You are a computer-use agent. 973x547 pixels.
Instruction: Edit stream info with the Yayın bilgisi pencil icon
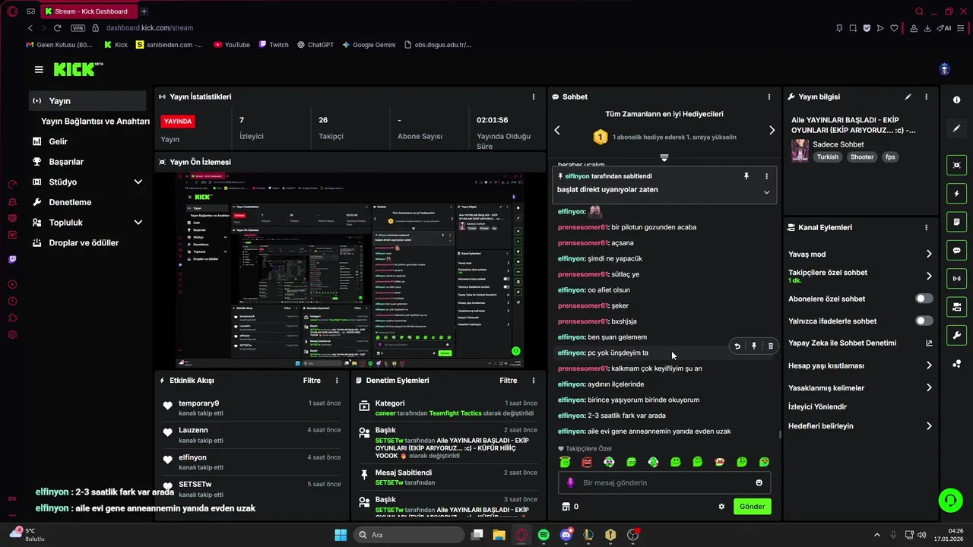point(908,96)
